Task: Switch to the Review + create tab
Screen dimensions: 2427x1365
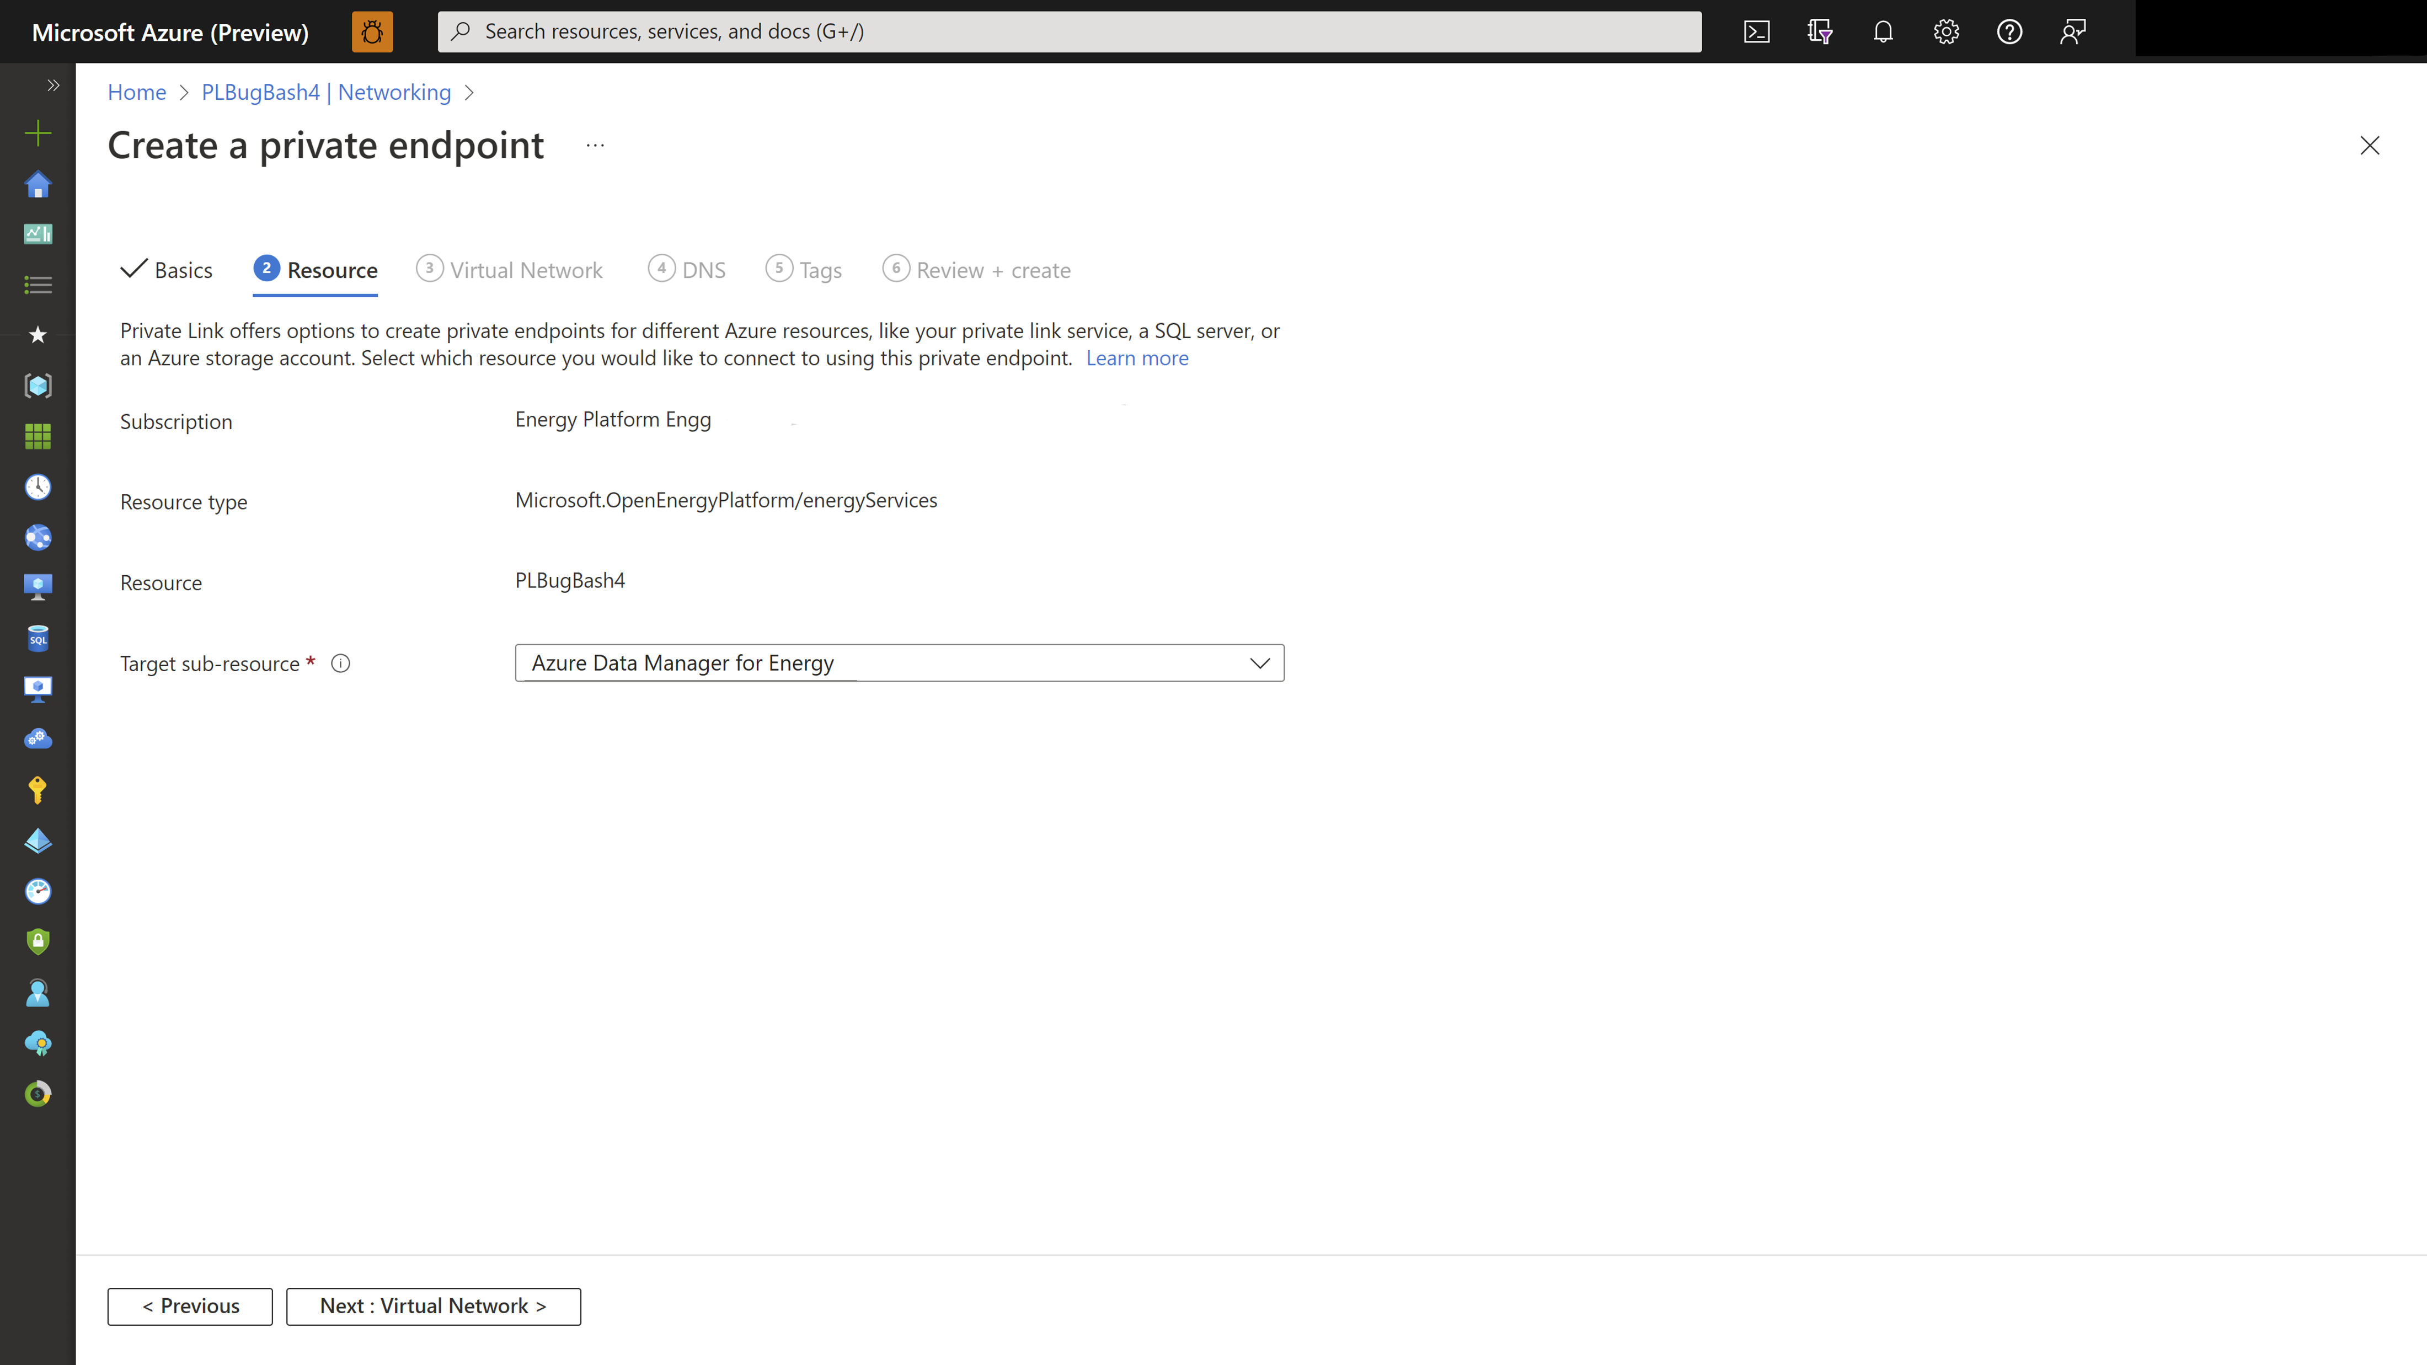Action: pyautogui.click(x=993, y=270)
